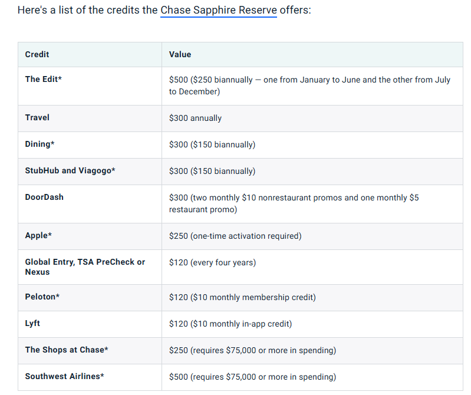Viewport: 471px width, 395px height.
Task: Open the Chase Sapphire Reserve link
Action: (218, 11)
